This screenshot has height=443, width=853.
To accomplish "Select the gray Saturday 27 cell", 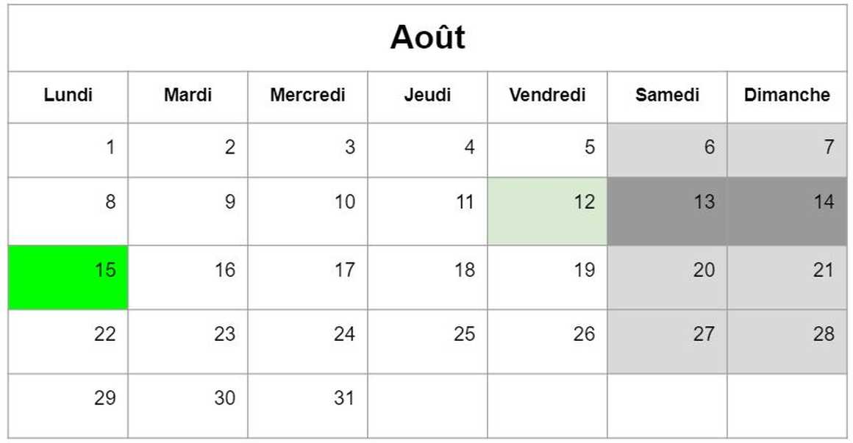I will (667, 342).
